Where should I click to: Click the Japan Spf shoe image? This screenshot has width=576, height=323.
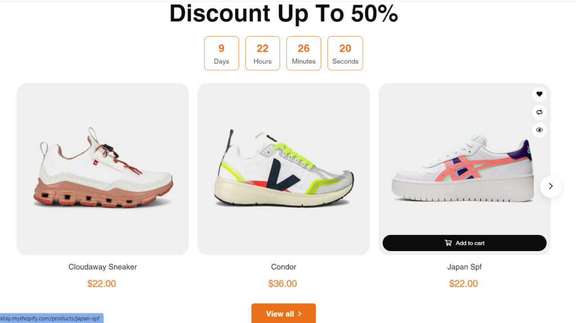coord(463,169)
